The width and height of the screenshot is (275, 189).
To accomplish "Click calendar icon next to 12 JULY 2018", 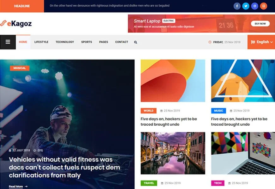I will [x=10, y=150].
